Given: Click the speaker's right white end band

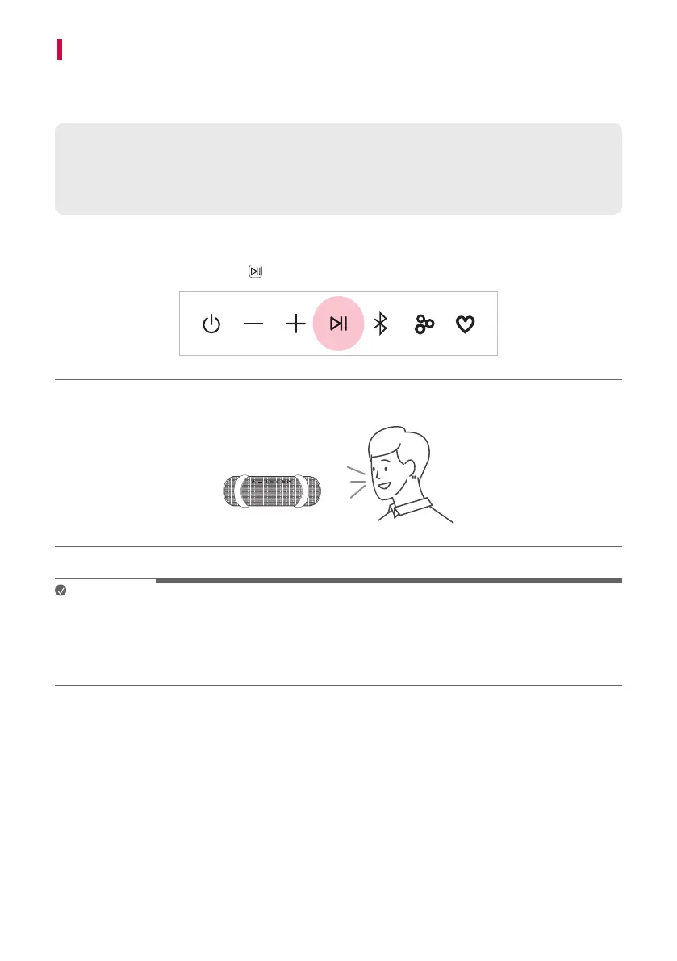Looking at the screenshot, I should click(301, 491).
